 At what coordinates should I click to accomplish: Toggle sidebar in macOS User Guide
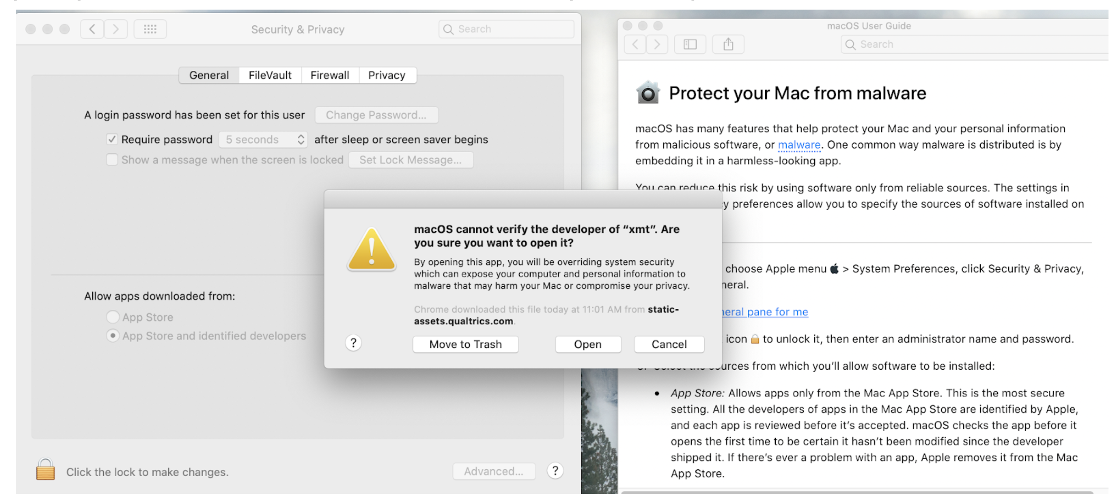click(x=690, y=44)
